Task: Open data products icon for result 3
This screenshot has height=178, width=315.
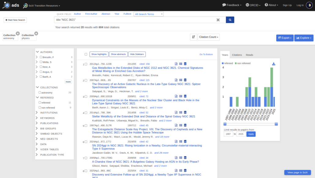Action: click(x=185, y=97)
